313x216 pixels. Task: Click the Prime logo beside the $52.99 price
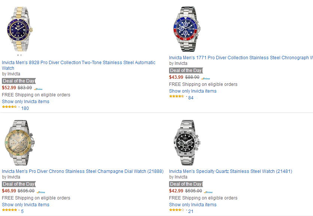[x=39, y=89]
